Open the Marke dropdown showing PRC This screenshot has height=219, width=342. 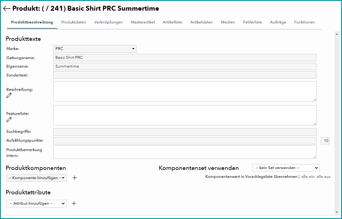[95, 49]
